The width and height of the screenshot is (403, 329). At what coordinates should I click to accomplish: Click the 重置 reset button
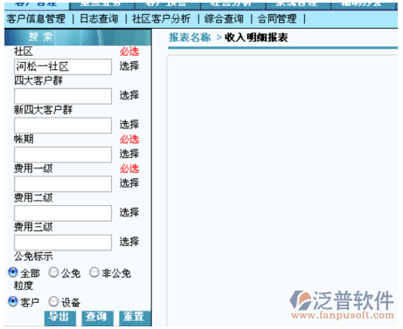pos(135,318)
